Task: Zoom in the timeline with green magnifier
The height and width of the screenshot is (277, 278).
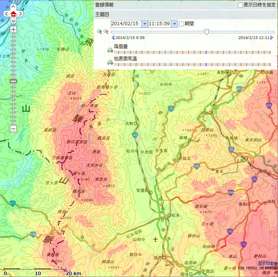Action: (x=99, y=32)
